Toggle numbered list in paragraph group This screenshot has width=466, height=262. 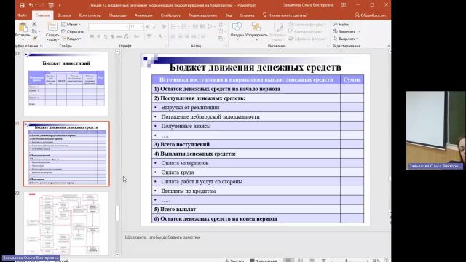(184, 27)
